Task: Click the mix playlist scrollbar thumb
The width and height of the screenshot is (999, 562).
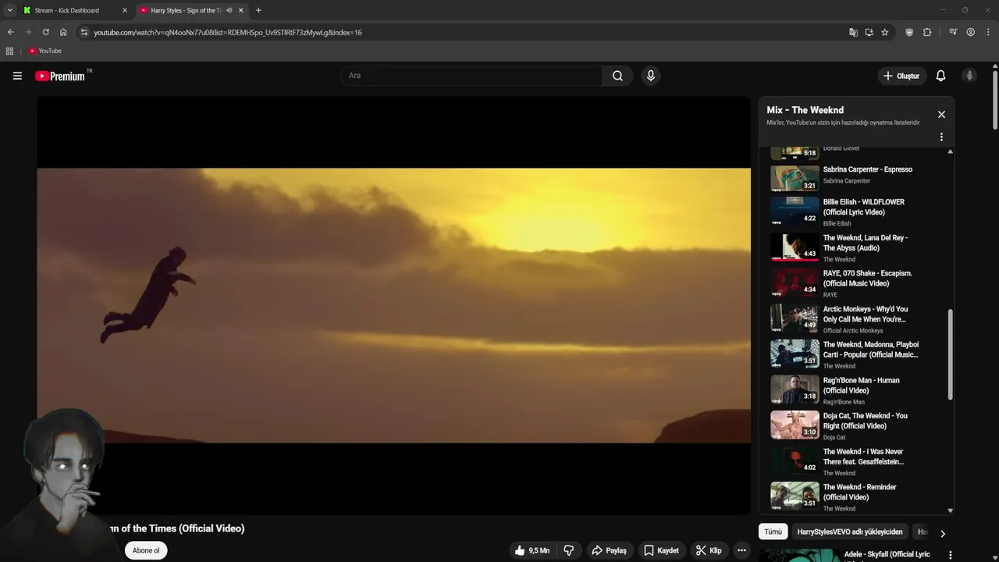Action: (x=950, y=355)
